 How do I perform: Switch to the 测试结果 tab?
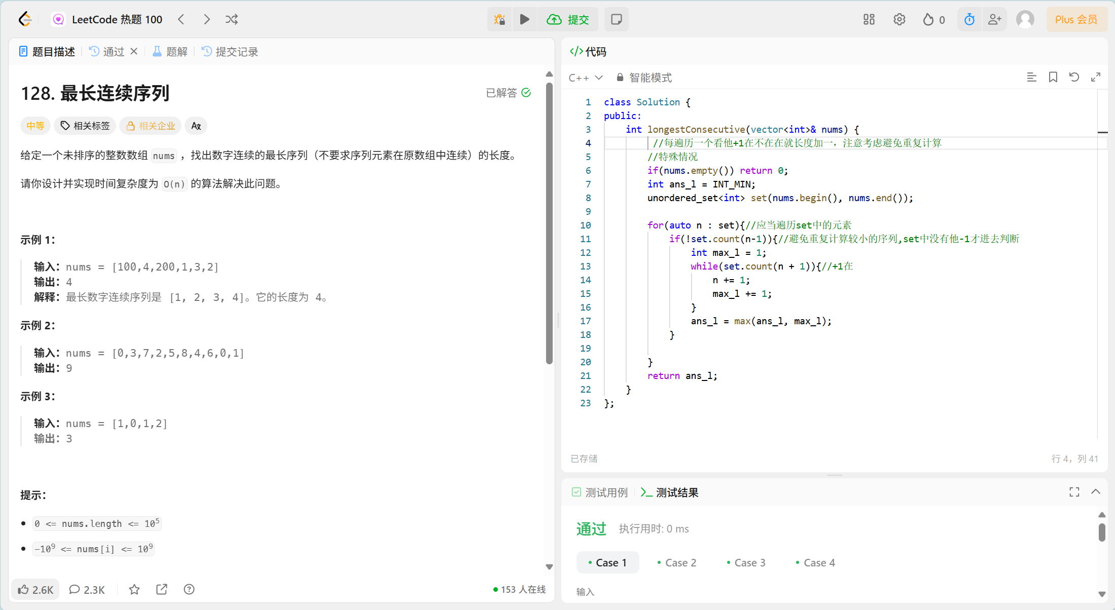coord(669,492)
